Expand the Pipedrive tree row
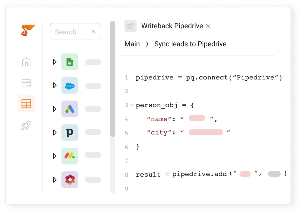This screenshot has height=214, width=302. (55, 132)
